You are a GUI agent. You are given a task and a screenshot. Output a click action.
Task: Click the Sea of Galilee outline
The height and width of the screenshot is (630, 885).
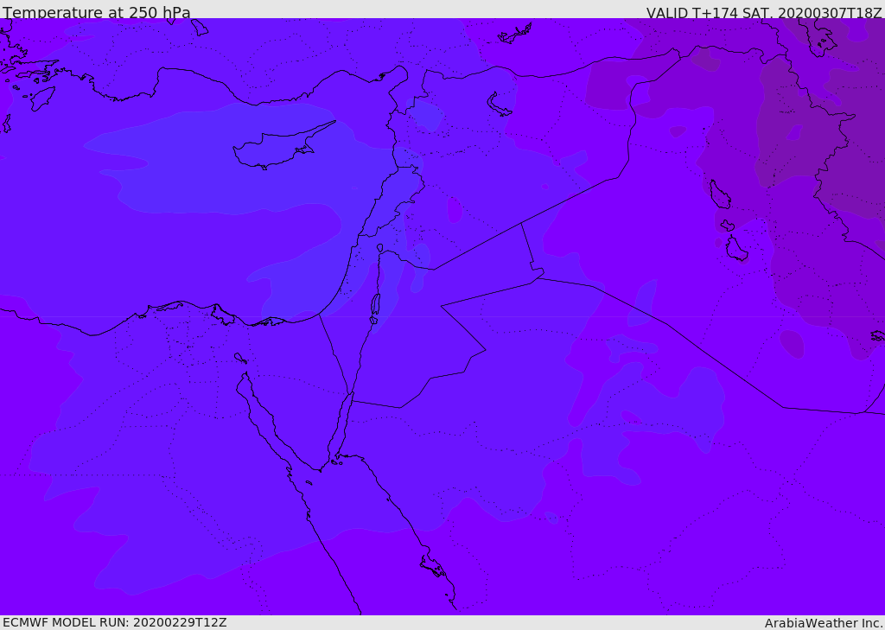(x=380, y=248)
